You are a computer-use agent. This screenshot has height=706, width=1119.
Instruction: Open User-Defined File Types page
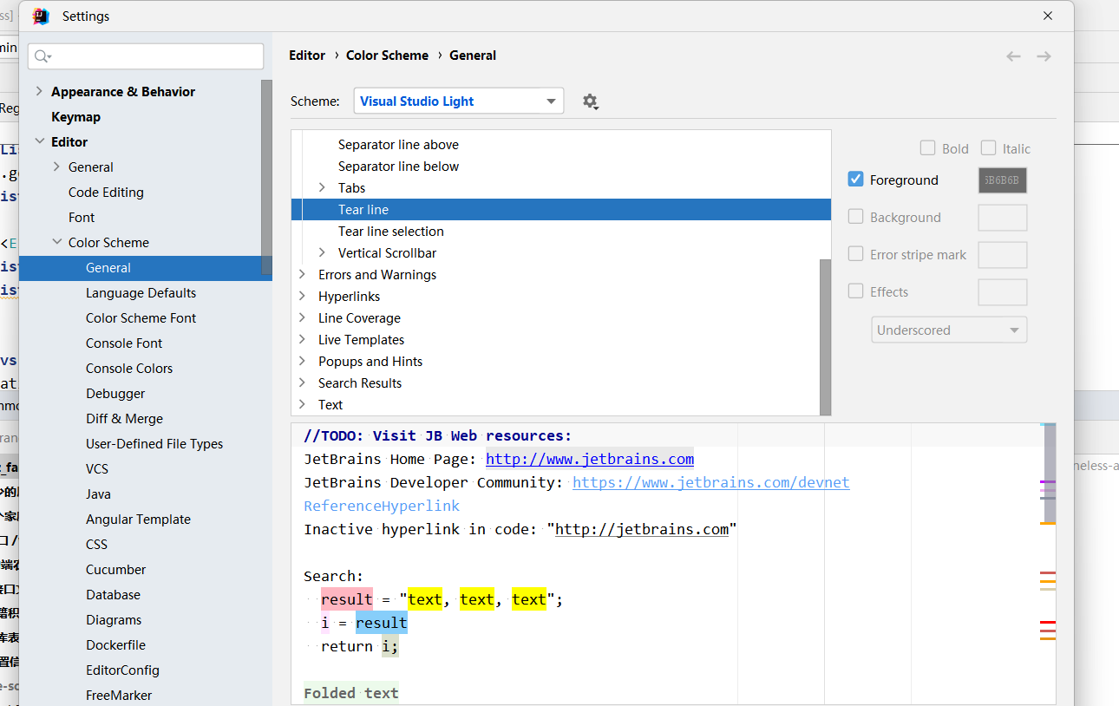[154, 443]
